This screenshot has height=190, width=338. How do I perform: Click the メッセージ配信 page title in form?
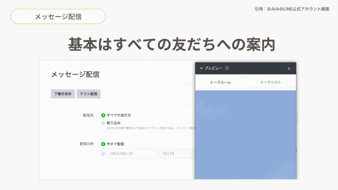(75, 74)
